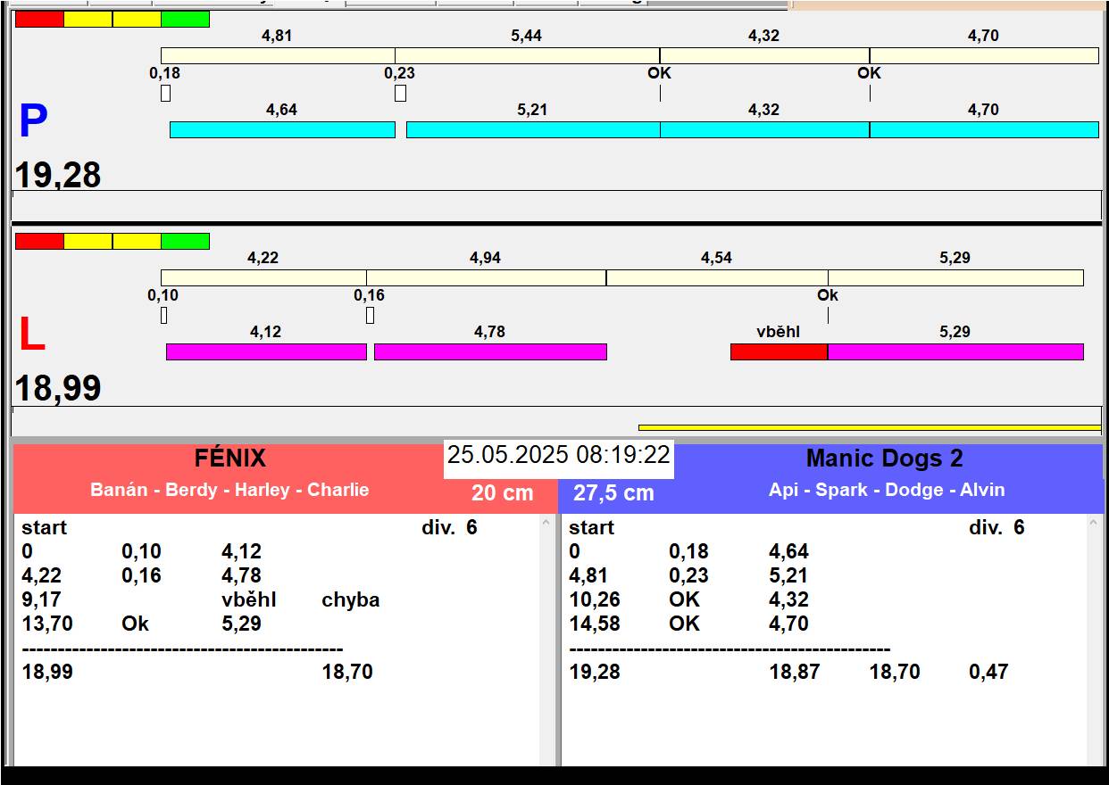Image resolution: width=1109 pixels, height=785 pixels.
Task: Select the cyan 5,21 run bar in lane P
Action: pos(533,130)
